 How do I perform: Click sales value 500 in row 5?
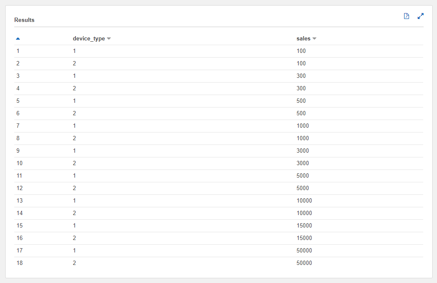click(301, 101)
